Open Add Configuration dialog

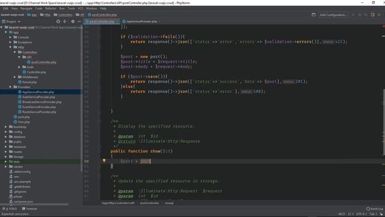333,14
